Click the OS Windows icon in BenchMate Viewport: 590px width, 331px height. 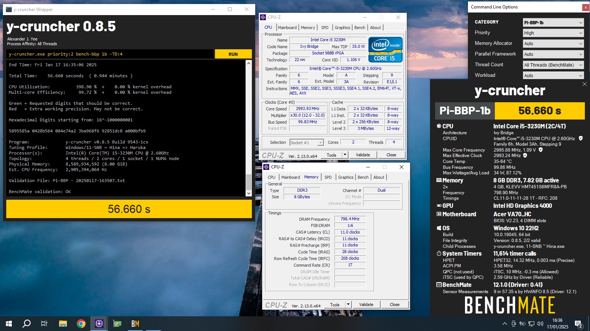439,228
